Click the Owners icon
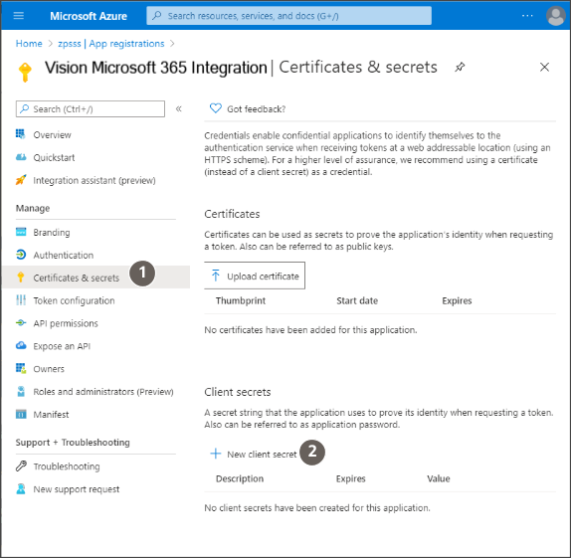571x558 pixels. pos(21,368)
